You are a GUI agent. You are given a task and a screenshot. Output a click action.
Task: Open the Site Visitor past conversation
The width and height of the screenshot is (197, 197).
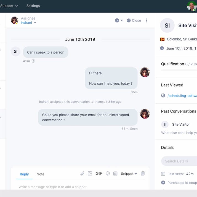179,128
